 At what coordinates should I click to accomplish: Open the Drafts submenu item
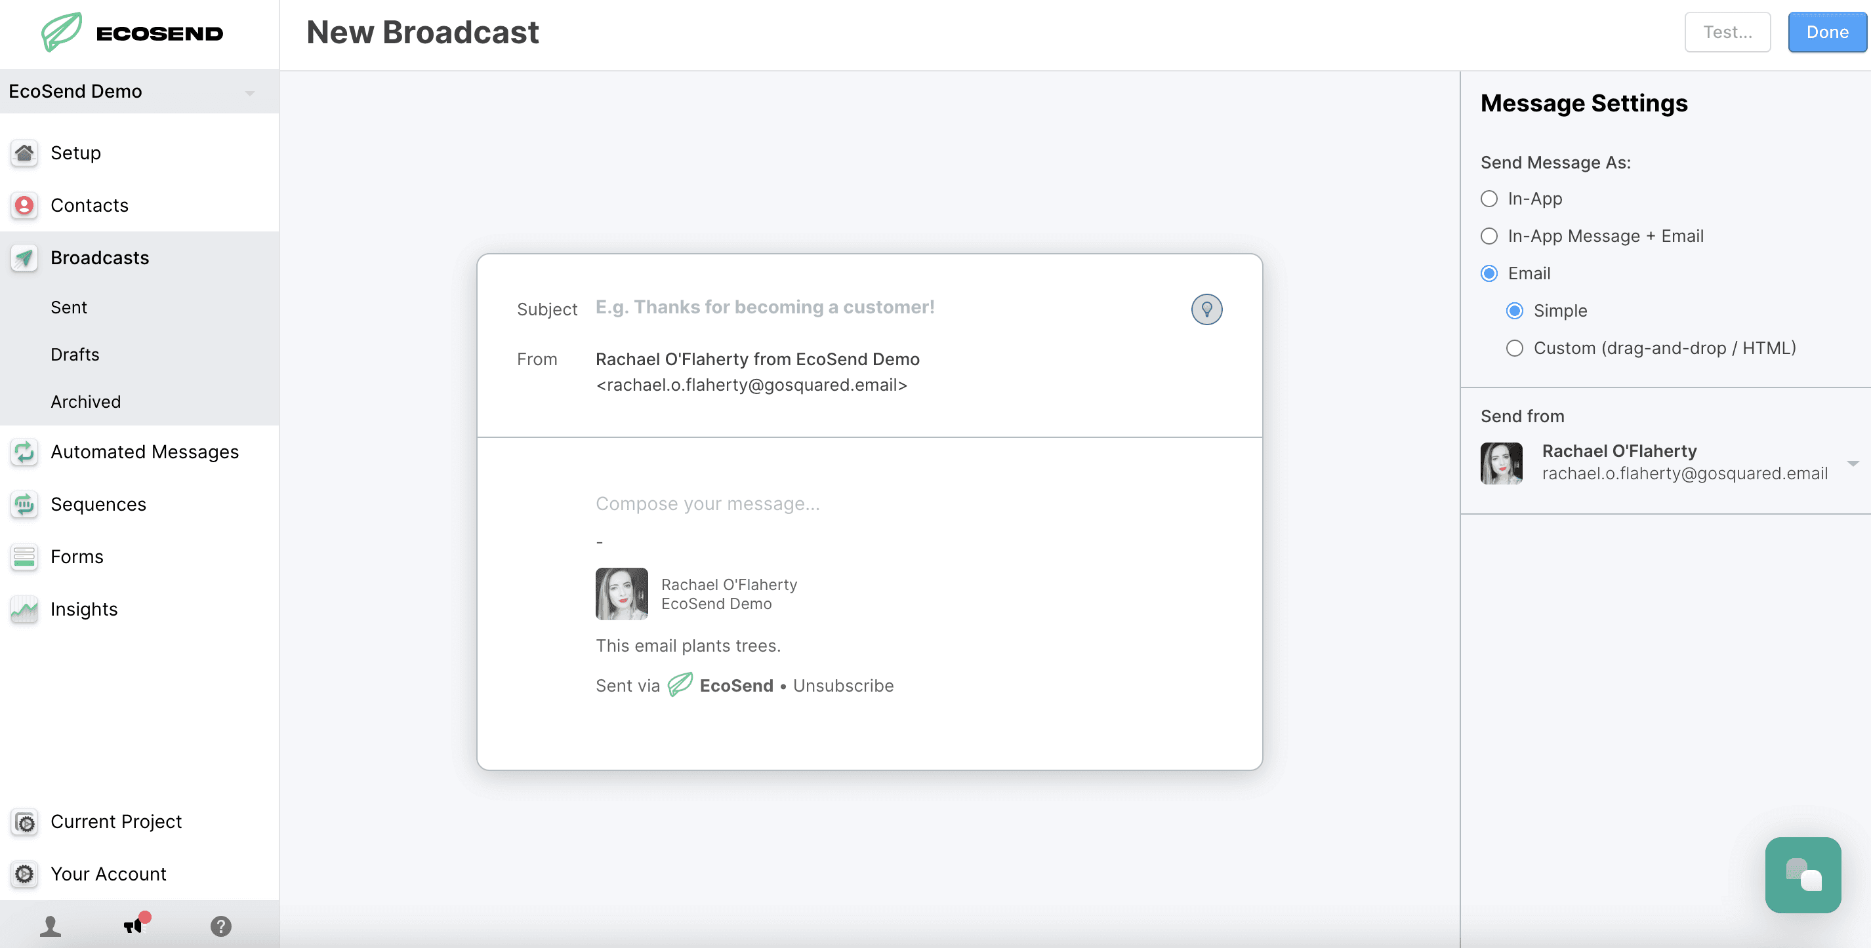pyautogui.click(x=75, y=354)
